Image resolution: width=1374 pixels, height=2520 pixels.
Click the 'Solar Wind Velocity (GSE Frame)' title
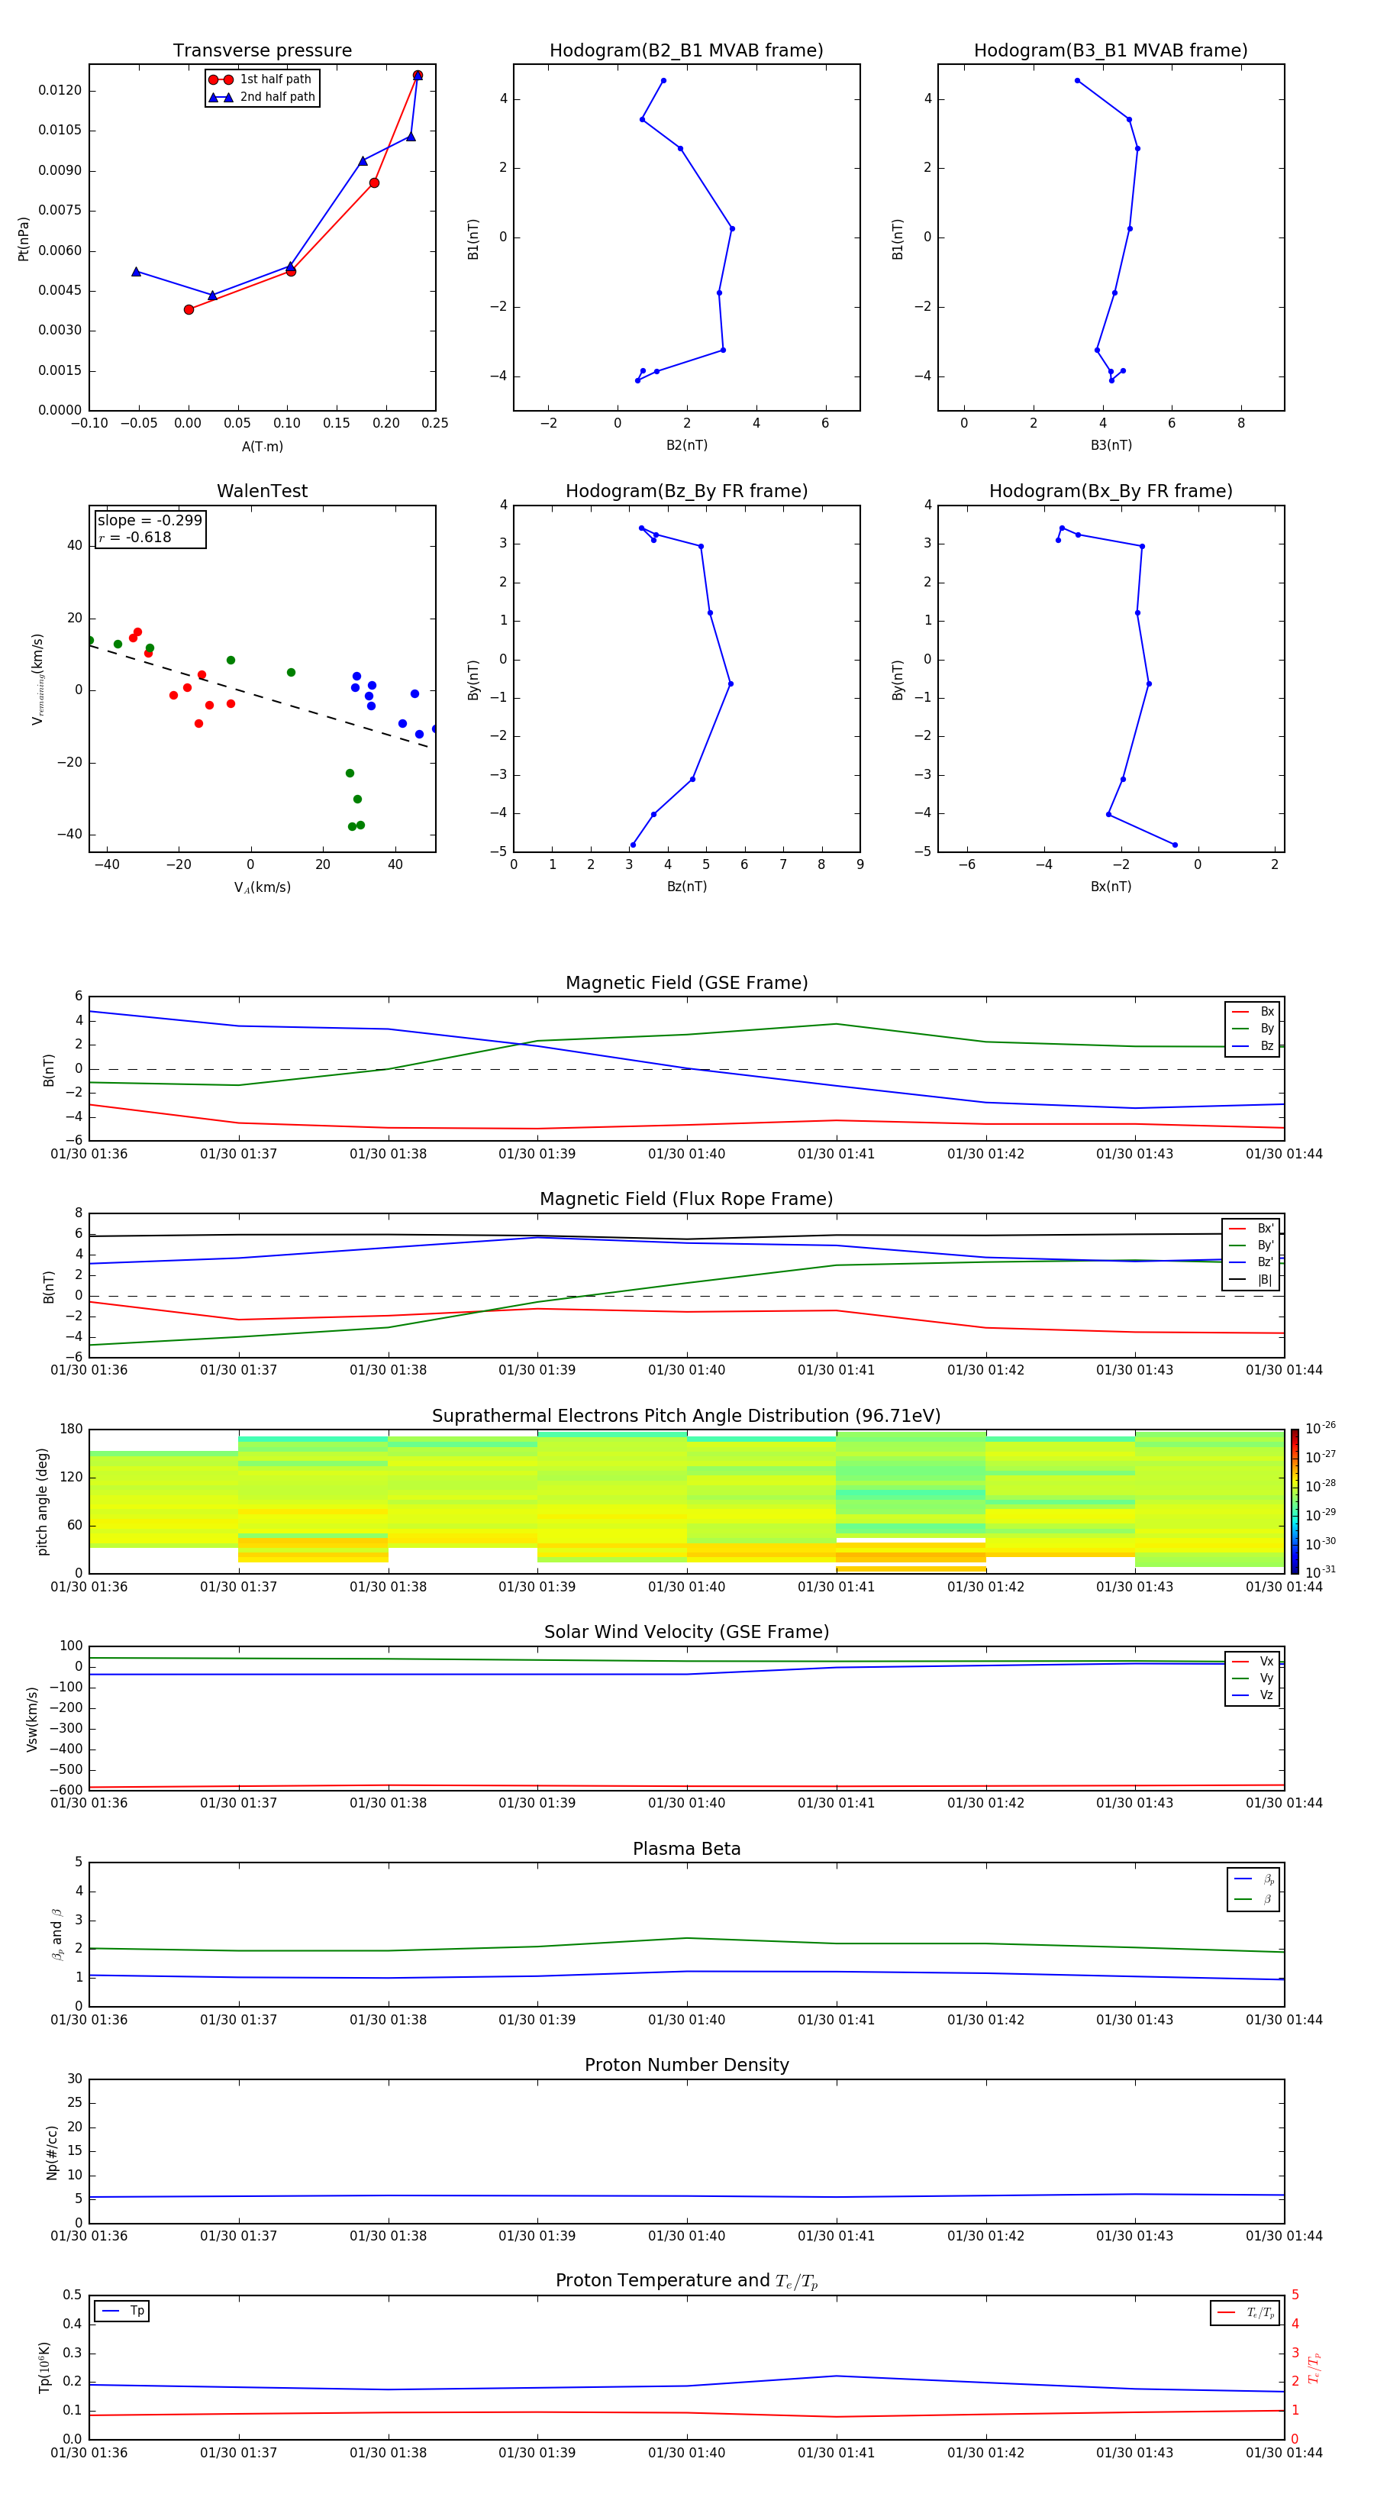click(x=686, y=1633)
